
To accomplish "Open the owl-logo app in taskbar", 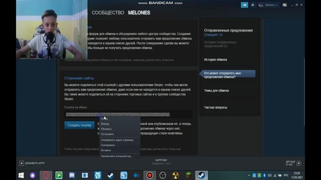I will (x=98, y=175).
